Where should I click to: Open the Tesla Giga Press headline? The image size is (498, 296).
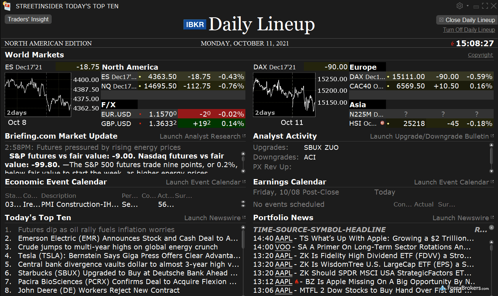pos(129,256)
